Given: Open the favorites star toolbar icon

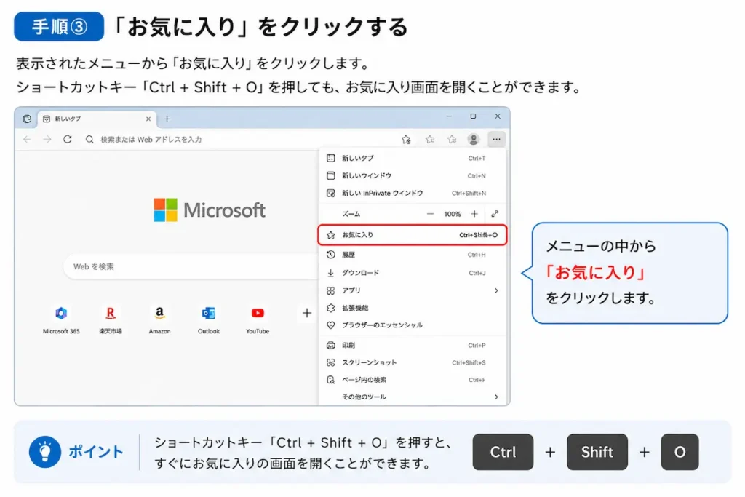Looking at the screenshot, I should (429, 139).
